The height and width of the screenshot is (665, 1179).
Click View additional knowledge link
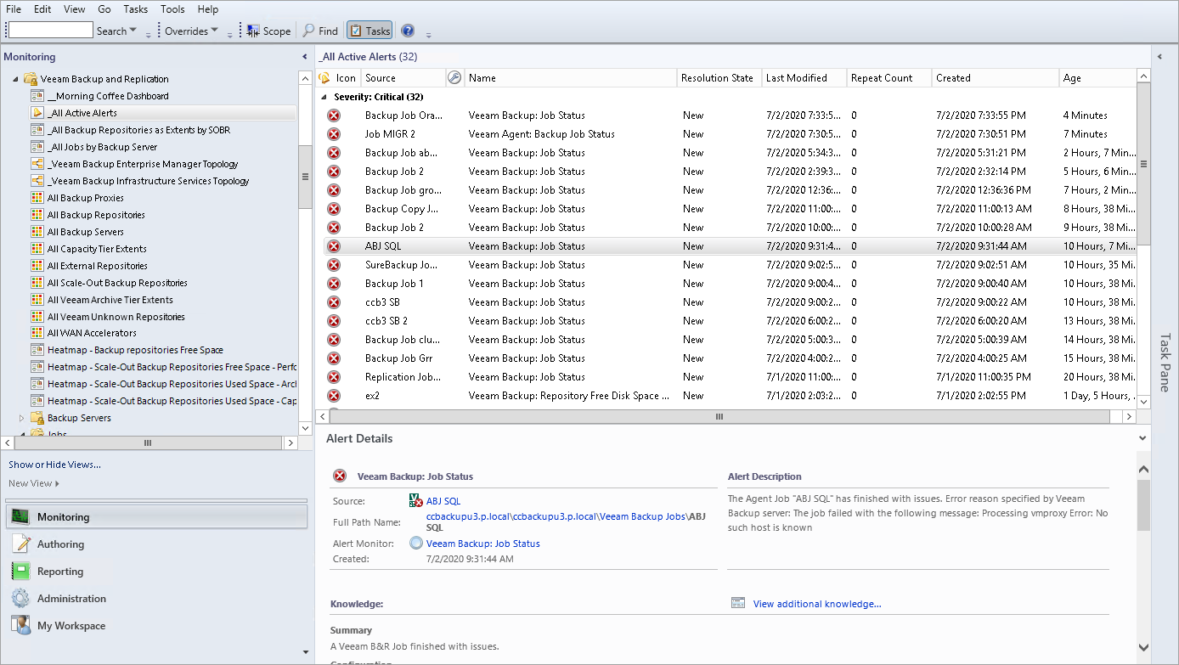pos(817,604)
